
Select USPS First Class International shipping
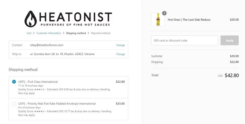pyautogui.click(x=14, y=82)
